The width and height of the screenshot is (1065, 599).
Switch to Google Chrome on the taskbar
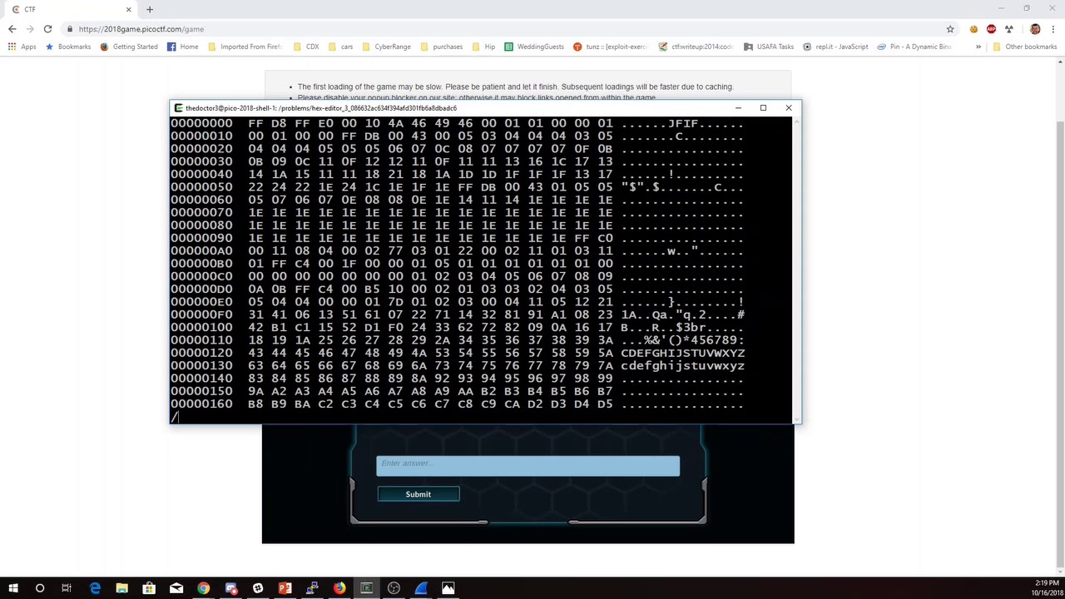pos(203,588)
